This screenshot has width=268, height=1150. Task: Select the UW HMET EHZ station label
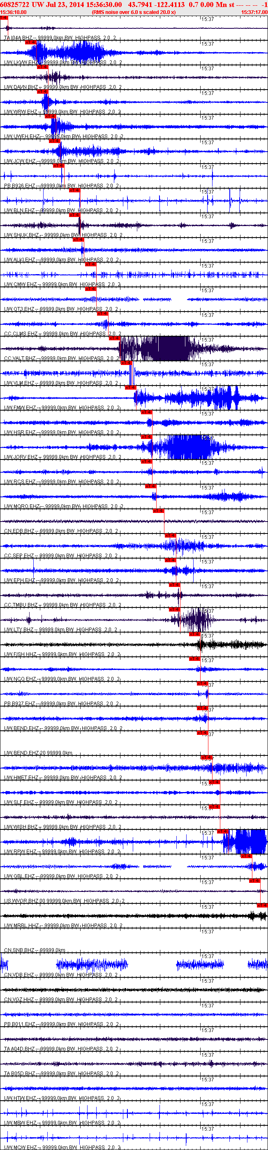coord(63,777)
